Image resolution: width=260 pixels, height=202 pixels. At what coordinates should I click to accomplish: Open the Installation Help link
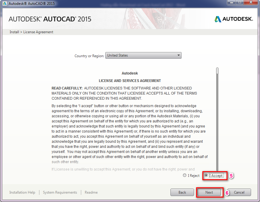tap(22, 192)
